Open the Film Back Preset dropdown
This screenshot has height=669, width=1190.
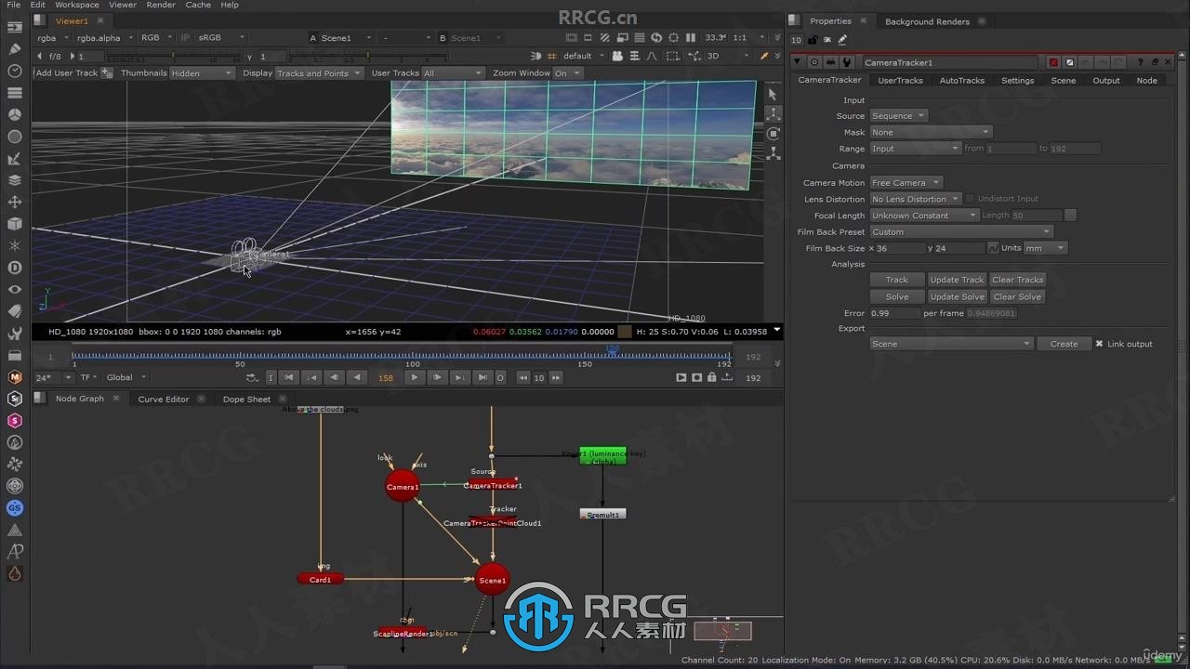point(961,232)
